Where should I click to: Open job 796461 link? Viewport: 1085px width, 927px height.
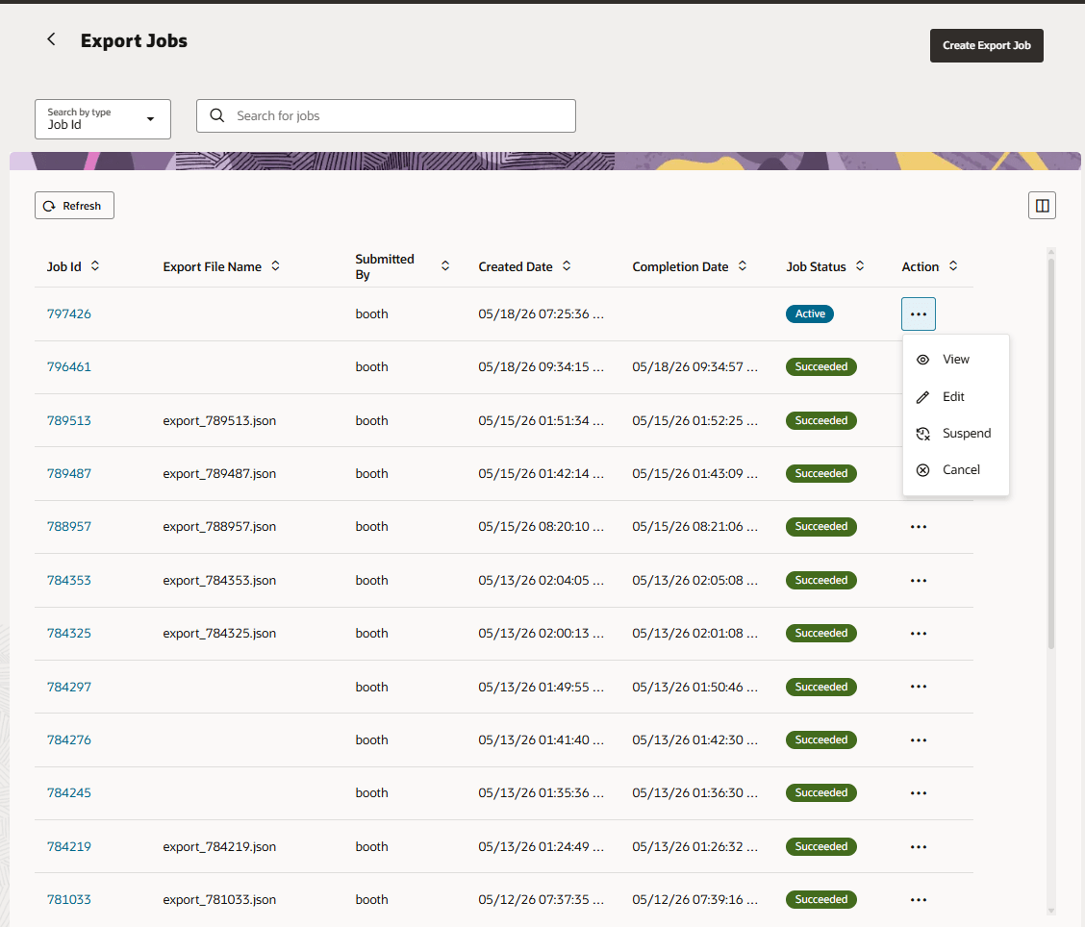click(x=69, y=366)
